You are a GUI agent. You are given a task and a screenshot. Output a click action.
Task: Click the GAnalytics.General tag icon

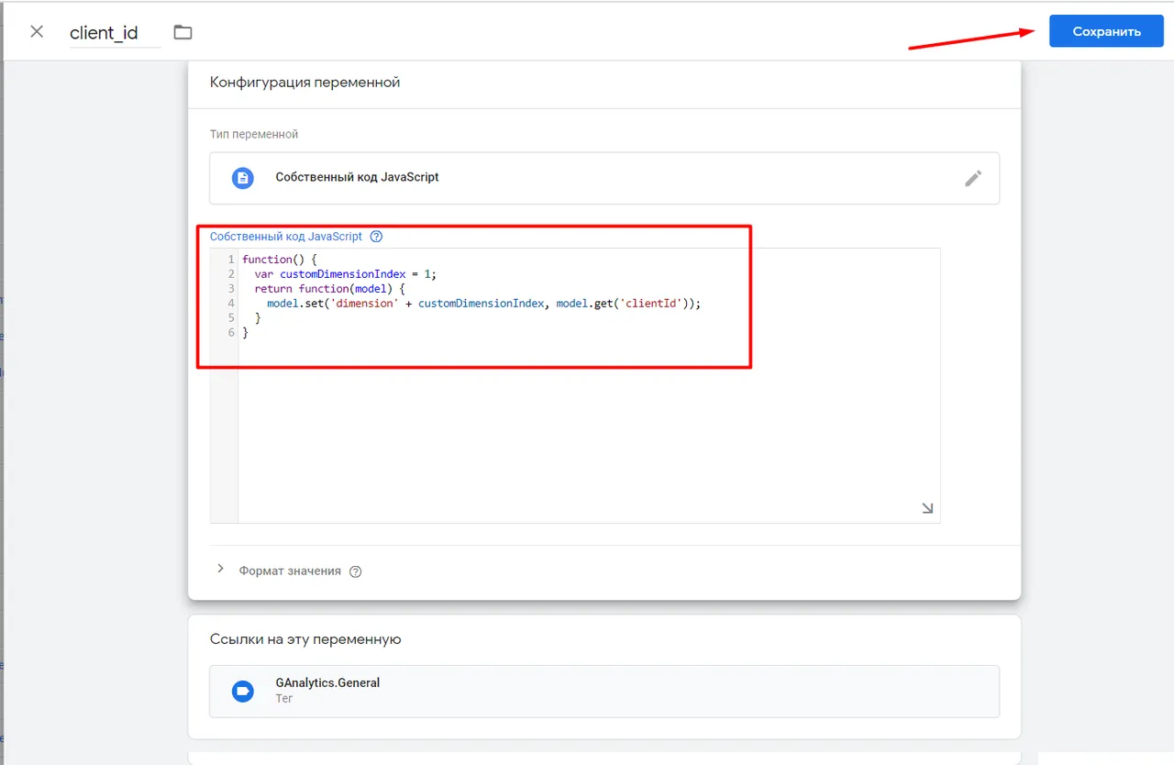click(242, 691)
